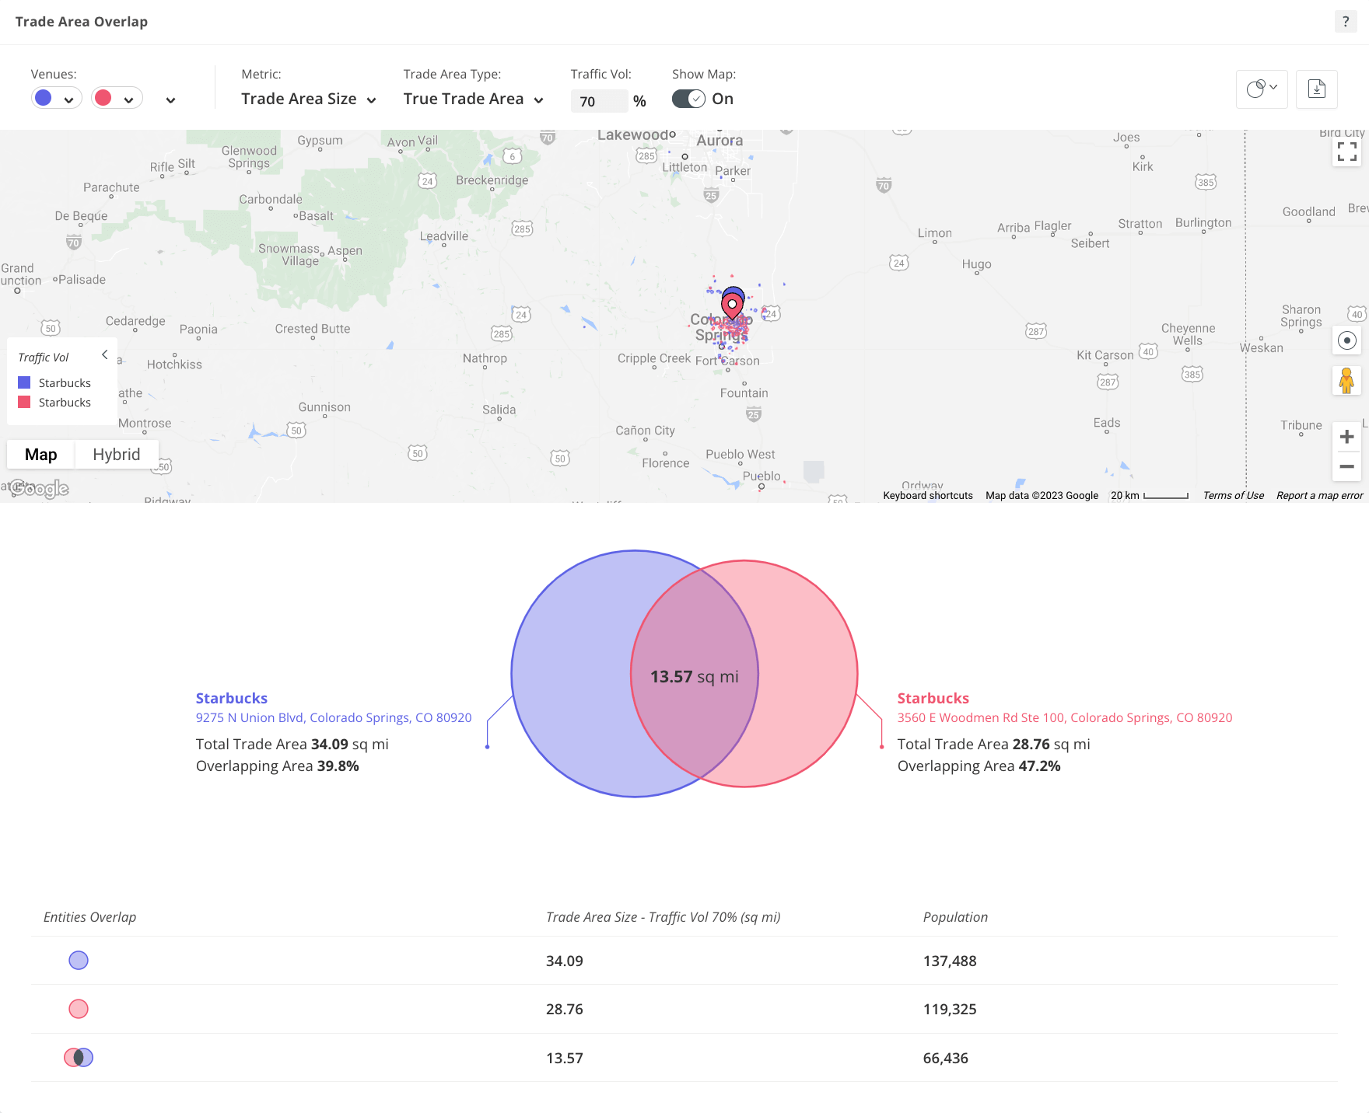Viewport: 1369px width, 1113px height.
Task: Open the help question mark icon
Action: tap(1345, 21)
